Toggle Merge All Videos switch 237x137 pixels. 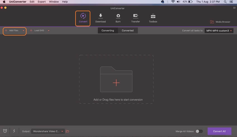pyautogui.click(x=199, y=131)
